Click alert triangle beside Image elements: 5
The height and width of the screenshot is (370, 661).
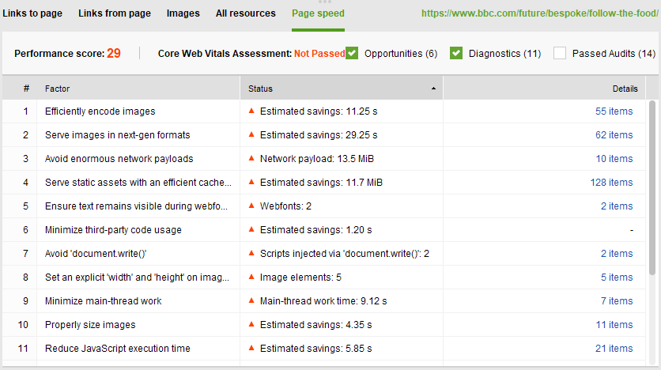click(x=251, y=277)
